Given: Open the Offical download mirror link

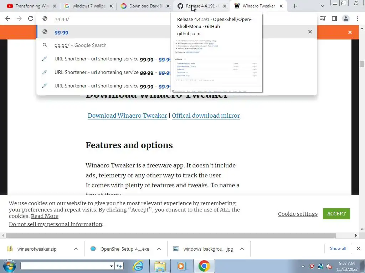Looking at the screenshot, I should (206, 116).
